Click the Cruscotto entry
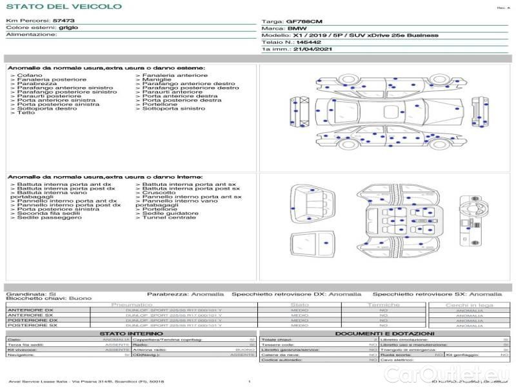516x387 pixels. [155, 192]
